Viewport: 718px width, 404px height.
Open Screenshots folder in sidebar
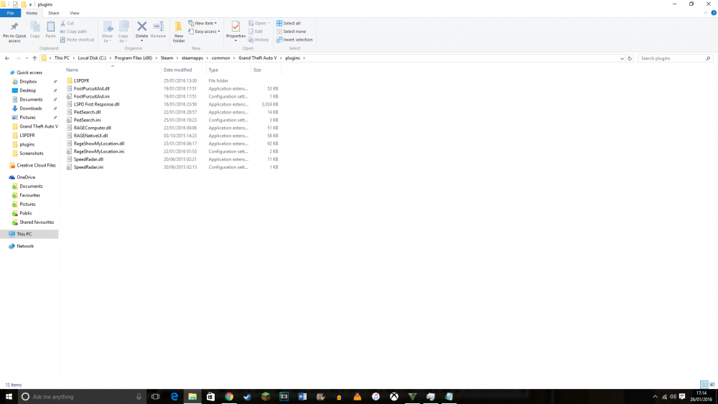pos(31,154)
